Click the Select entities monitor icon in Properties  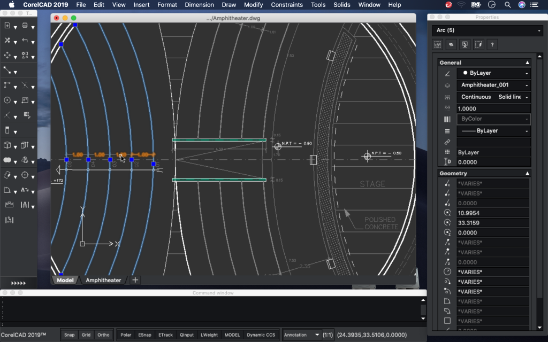click(x=465, y=44)
